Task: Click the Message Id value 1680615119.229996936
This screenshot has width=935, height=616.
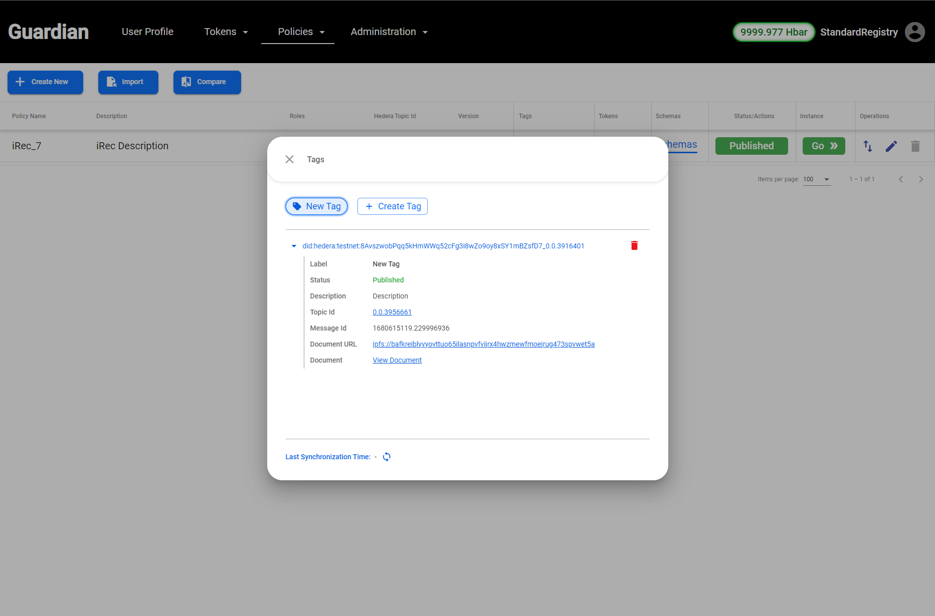Action: tap(411, 328)
